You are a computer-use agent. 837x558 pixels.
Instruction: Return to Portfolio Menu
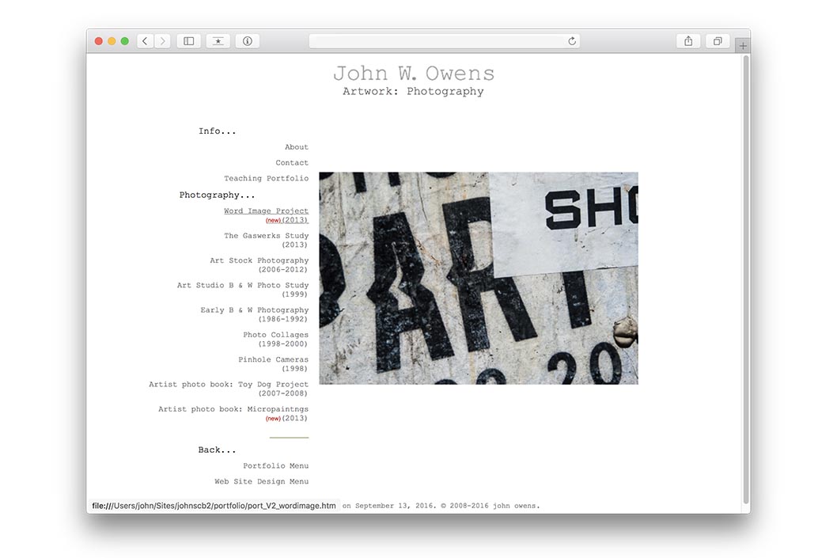[276, 465]
